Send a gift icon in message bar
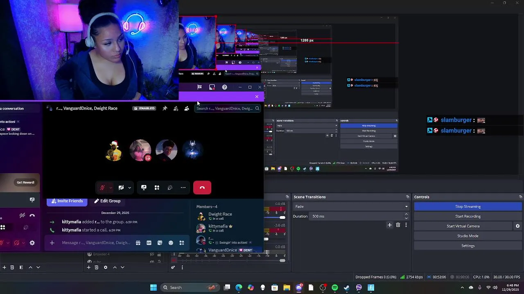This screenshot has height=294, width=524. tap(138, 243)
